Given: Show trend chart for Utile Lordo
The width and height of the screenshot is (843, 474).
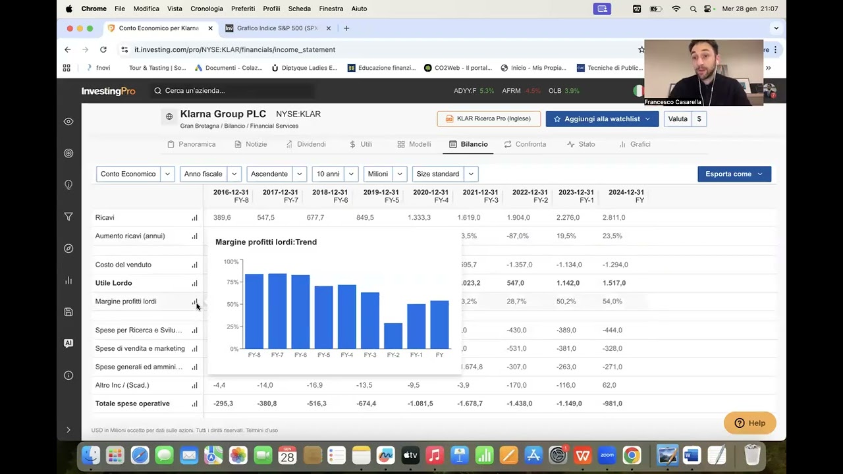Looking at the screenshot, I should click(194, 284).
